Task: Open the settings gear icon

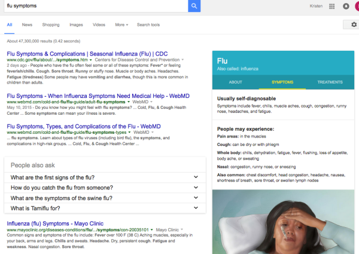Action: pyautogui.click(x=354, y=25)
